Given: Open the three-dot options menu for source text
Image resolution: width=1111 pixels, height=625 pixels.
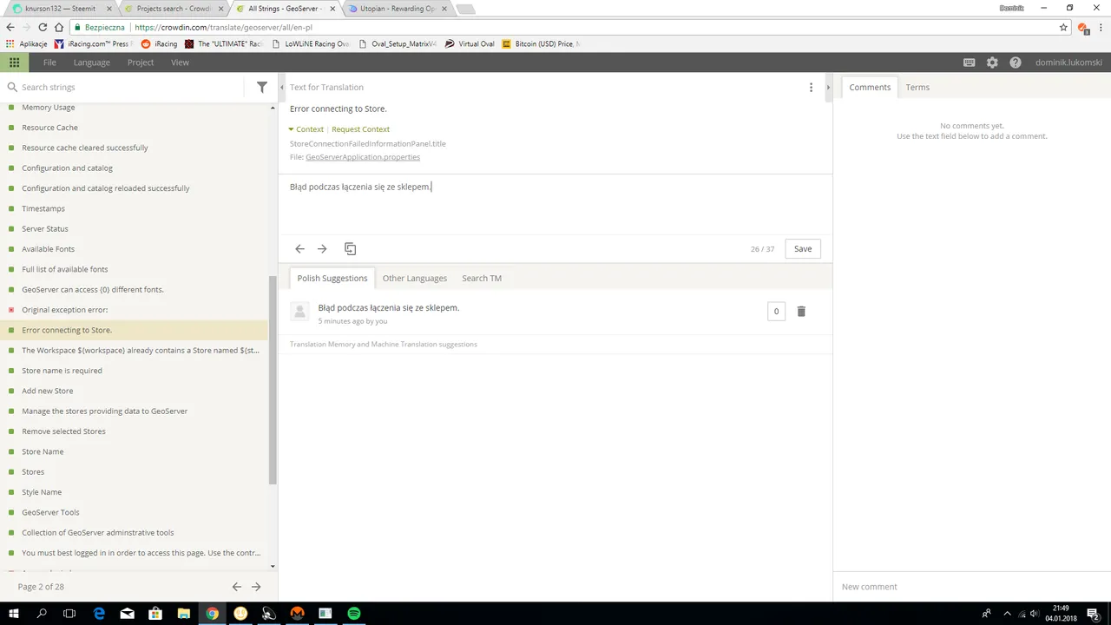Looking at the screenshot, I should point(811,87).
